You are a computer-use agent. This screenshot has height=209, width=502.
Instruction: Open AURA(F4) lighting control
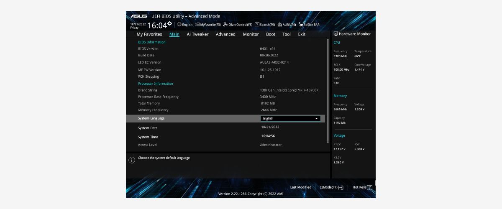click(287, 25)
